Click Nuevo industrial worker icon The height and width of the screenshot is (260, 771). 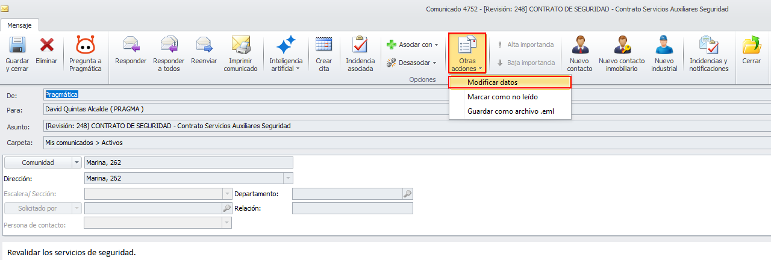tap(664, 46)
